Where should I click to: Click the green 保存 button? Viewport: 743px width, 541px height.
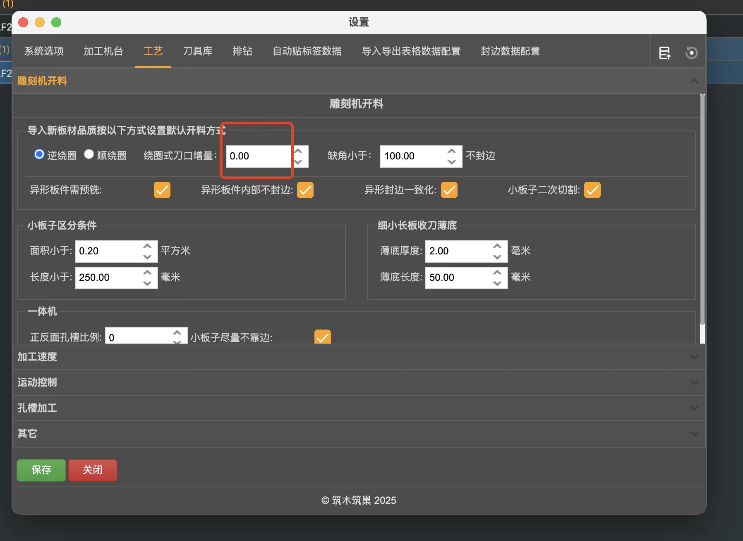41,470
